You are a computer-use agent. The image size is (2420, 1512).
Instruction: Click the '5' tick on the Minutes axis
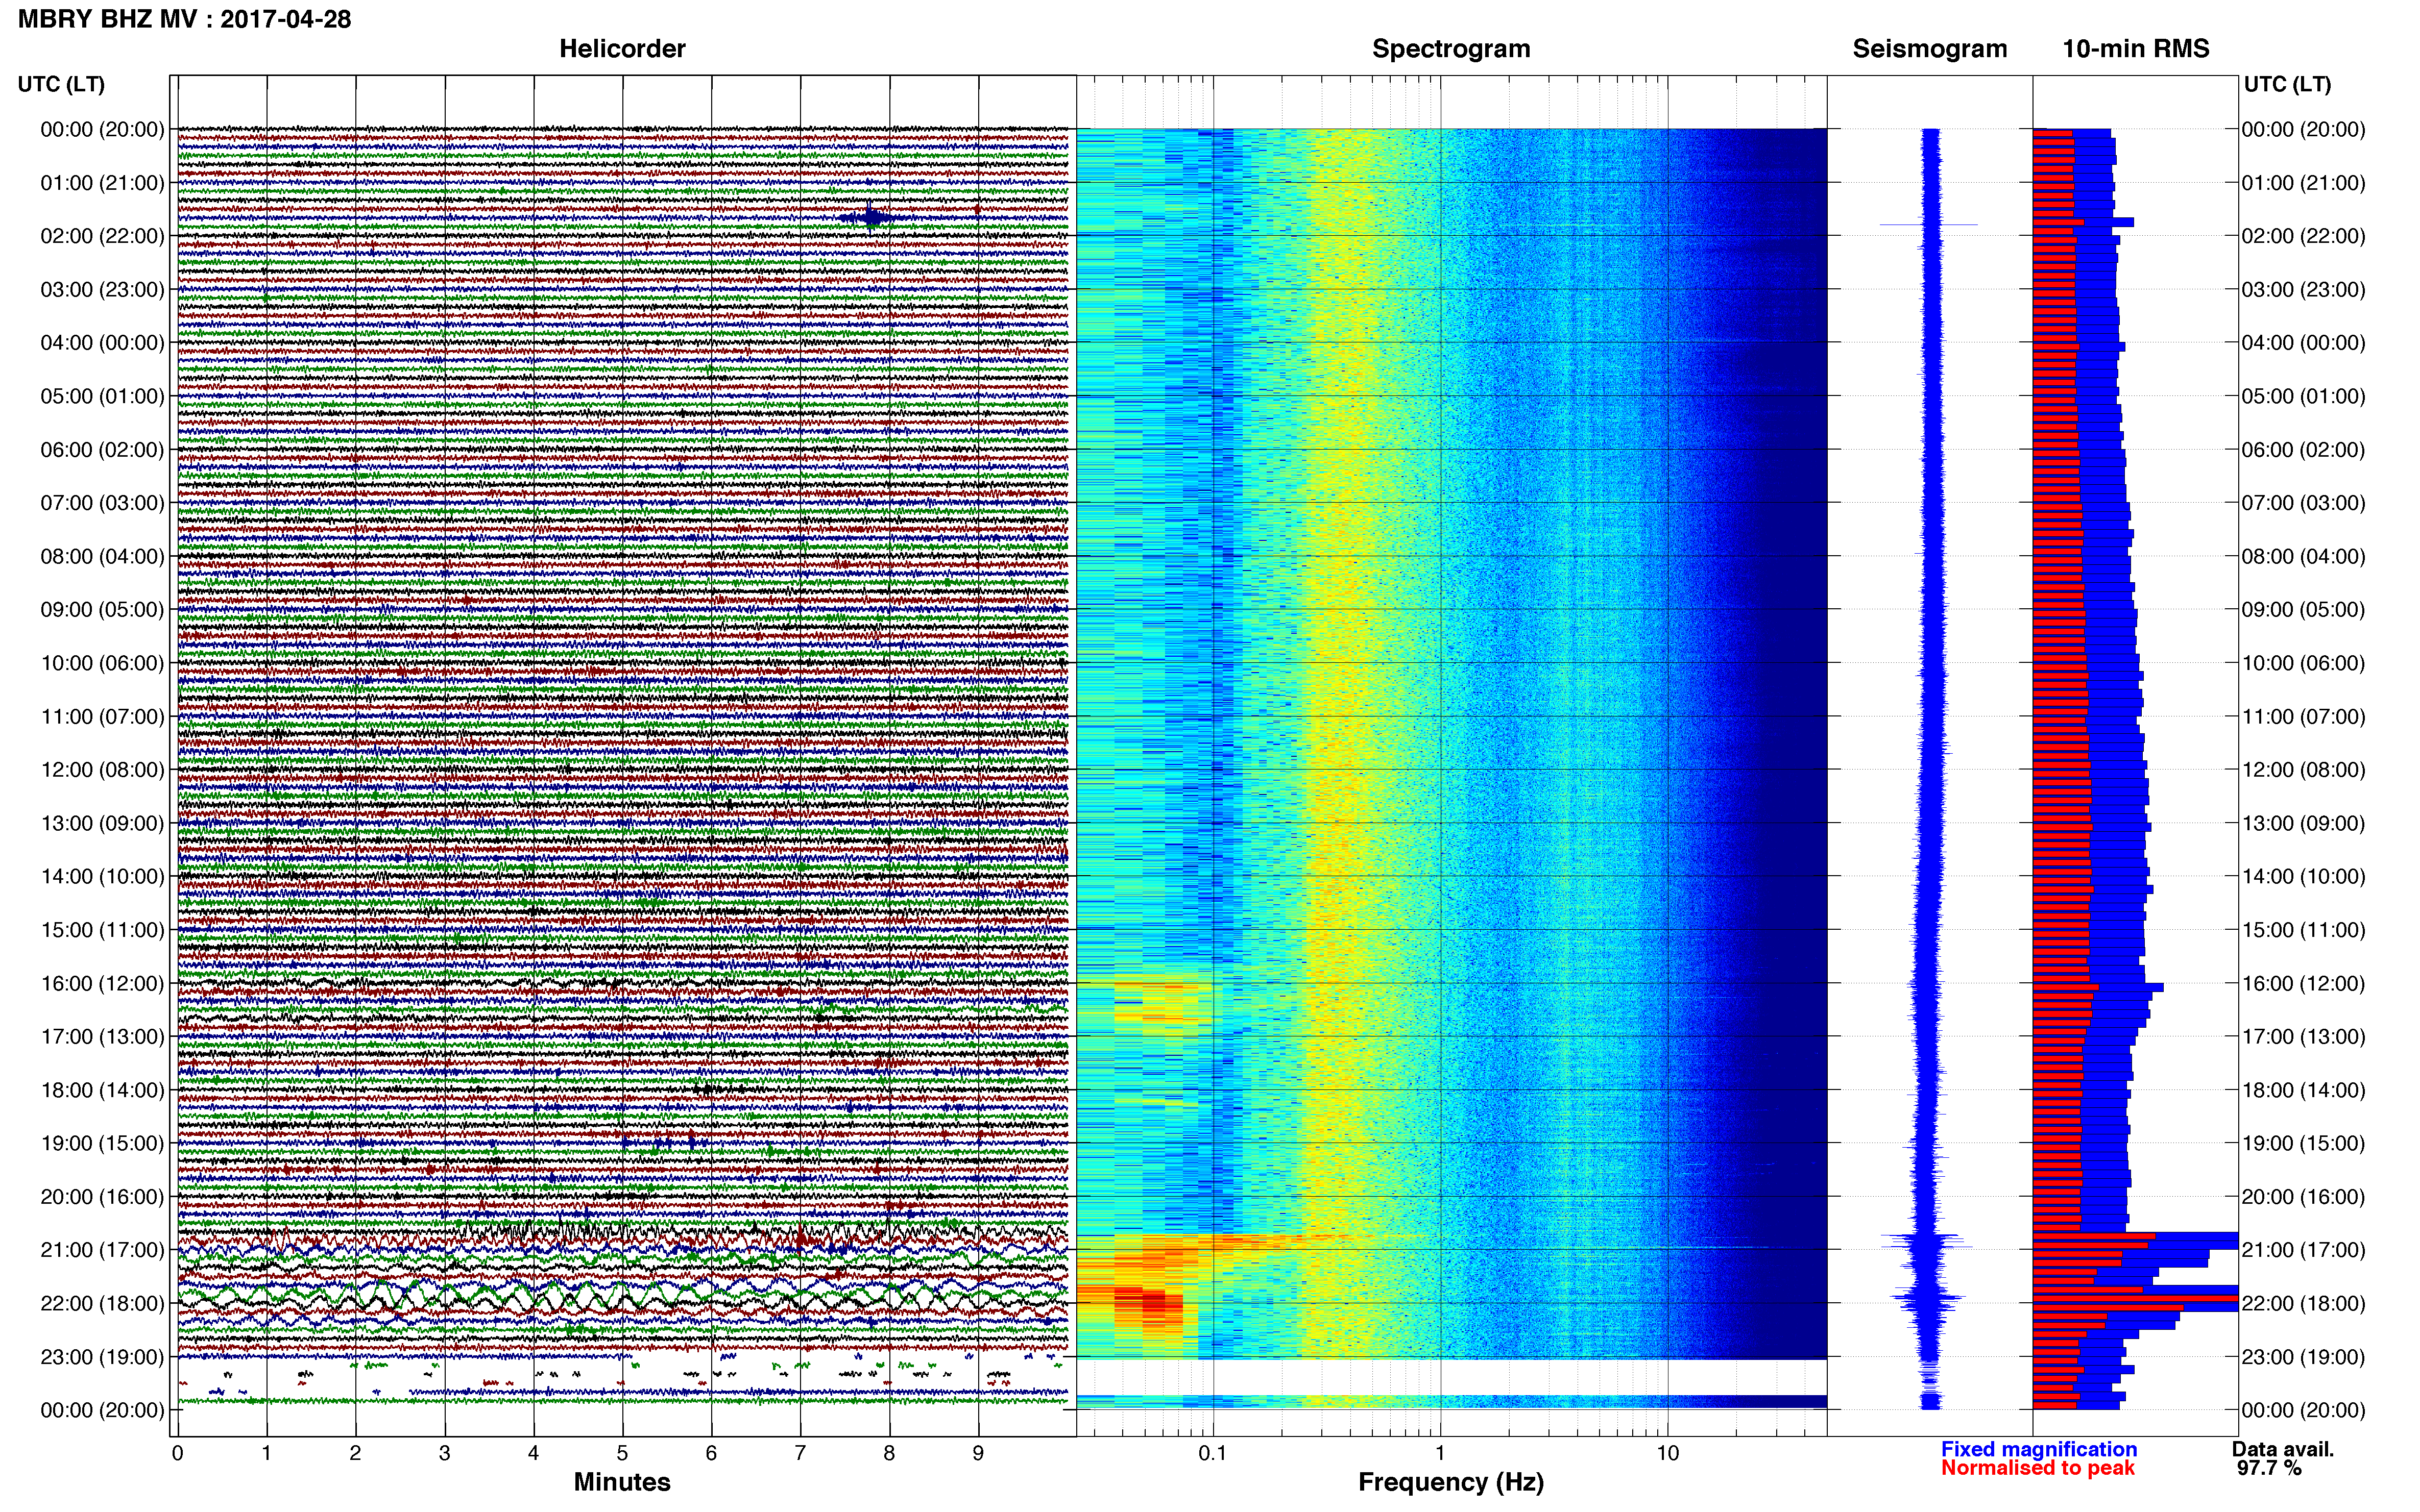[622, 1453]
